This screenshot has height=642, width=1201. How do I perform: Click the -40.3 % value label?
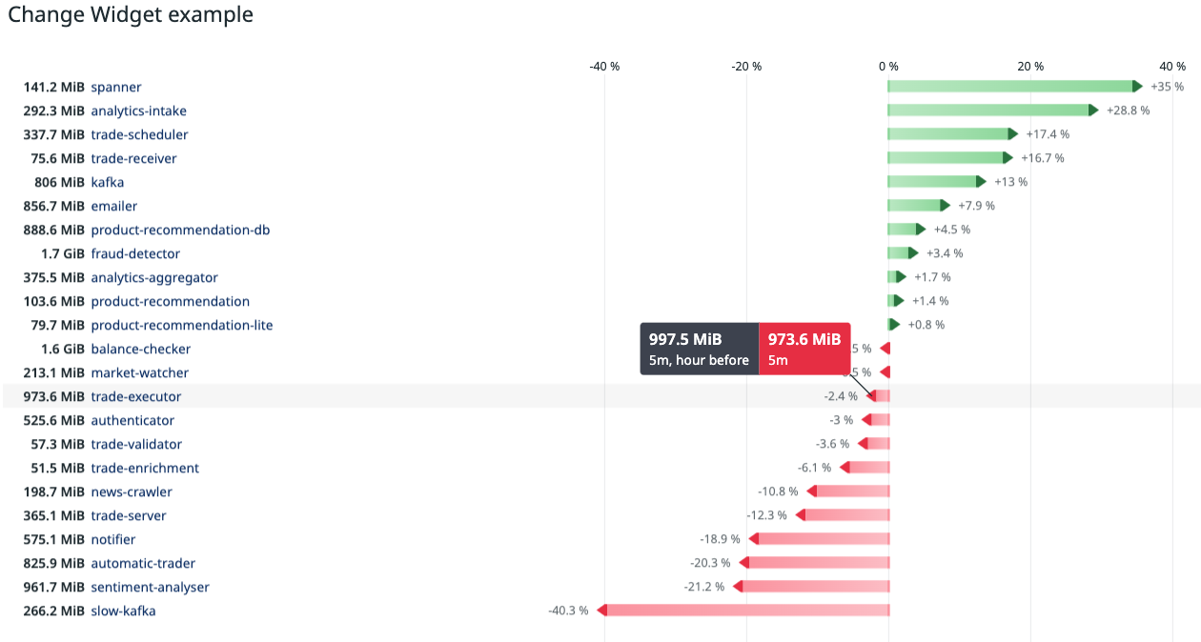click(568, 611)
